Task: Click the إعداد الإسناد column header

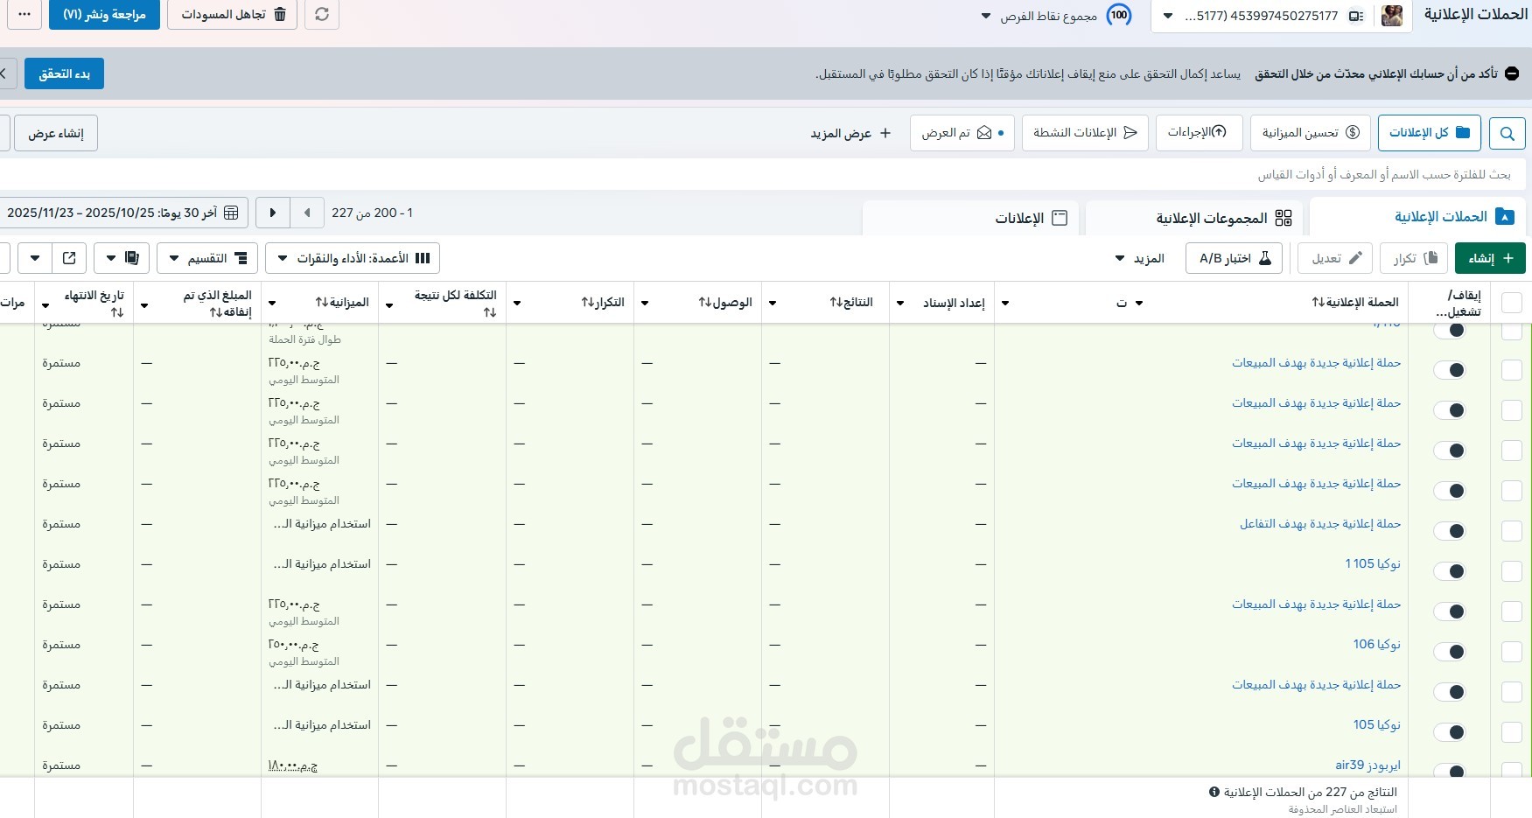Action: pos(954,303)
